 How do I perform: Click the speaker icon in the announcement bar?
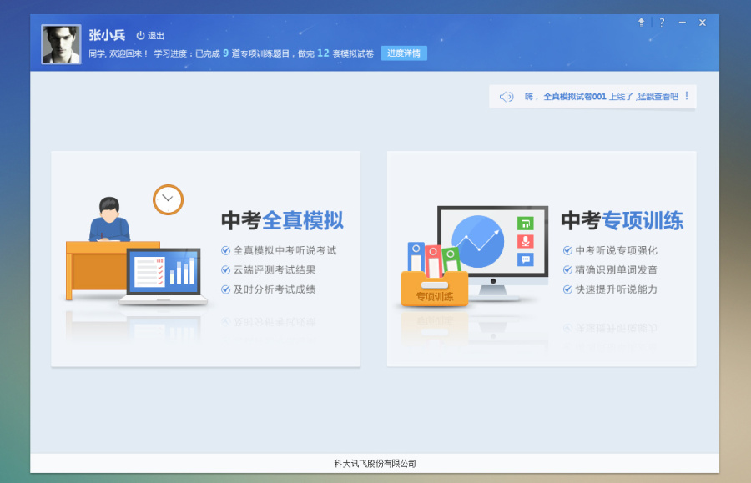507,97
